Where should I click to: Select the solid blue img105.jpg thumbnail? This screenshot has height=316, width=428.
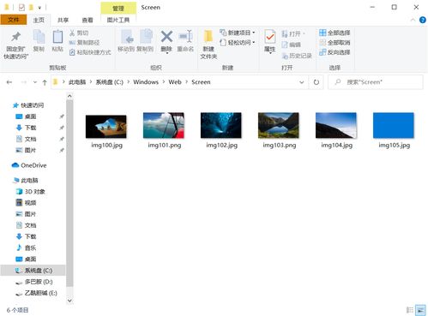tap(394, 125)
